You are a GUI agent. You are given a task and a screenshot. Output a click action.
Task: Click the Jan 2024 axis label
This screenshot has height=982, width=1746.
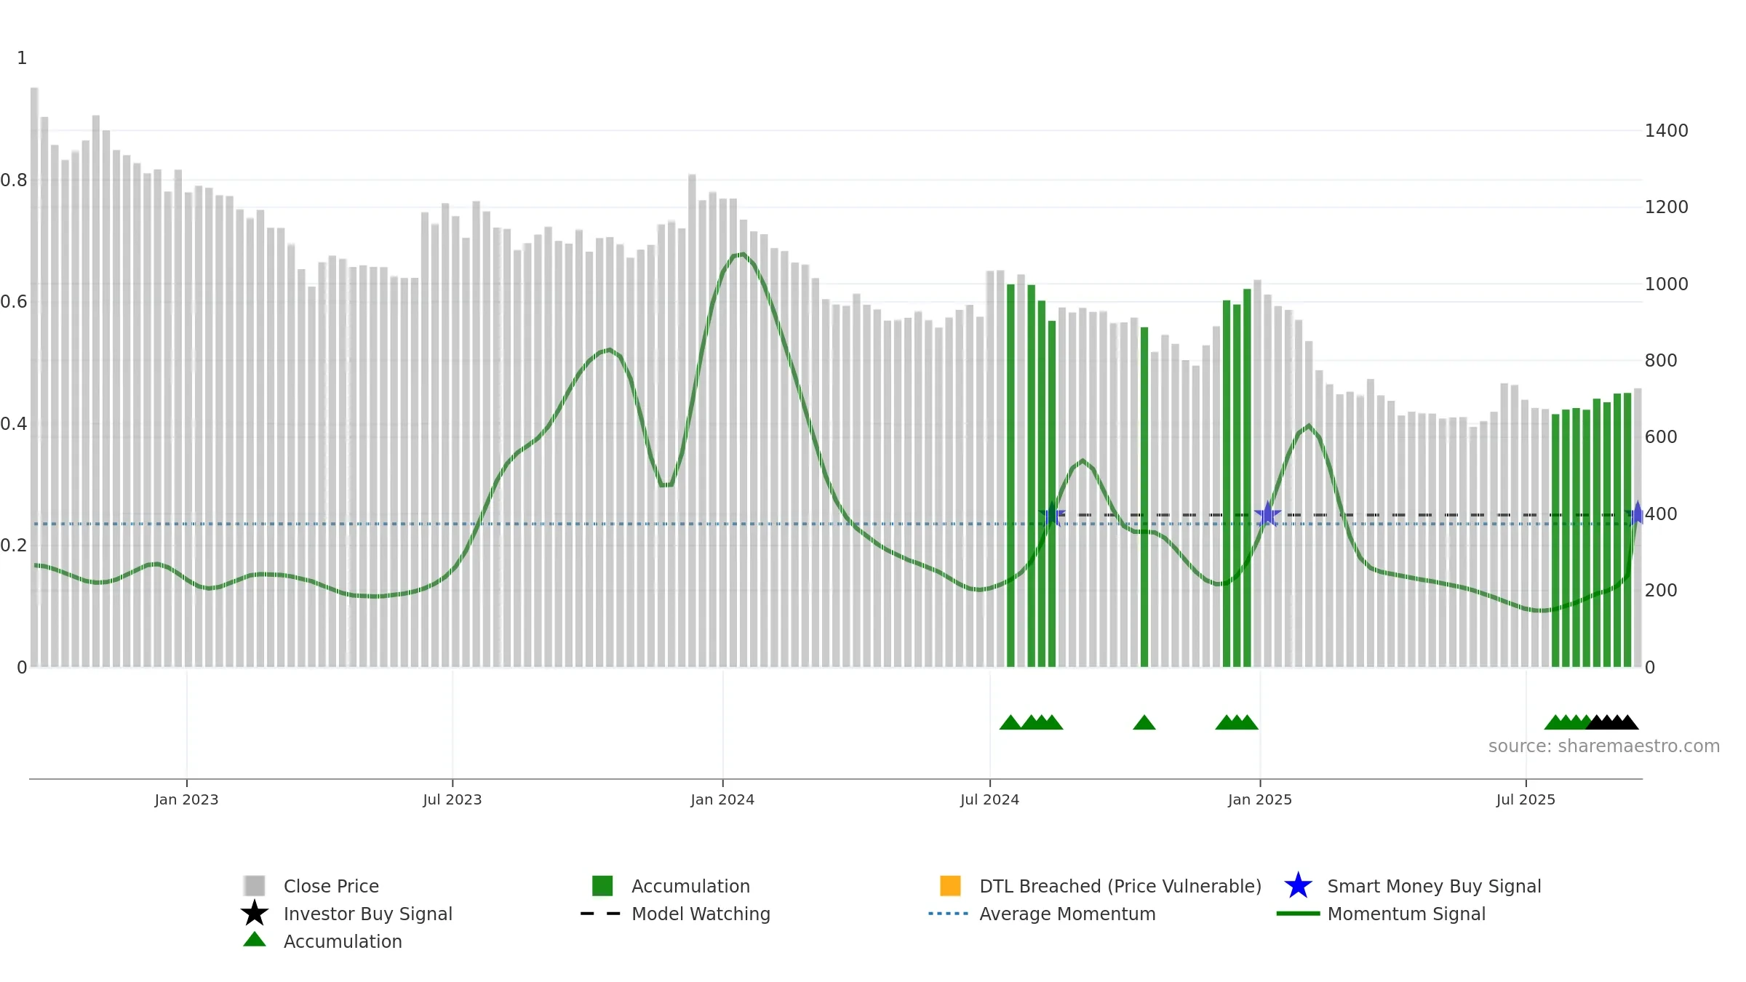pyautogui.click(x=722, y=800)
